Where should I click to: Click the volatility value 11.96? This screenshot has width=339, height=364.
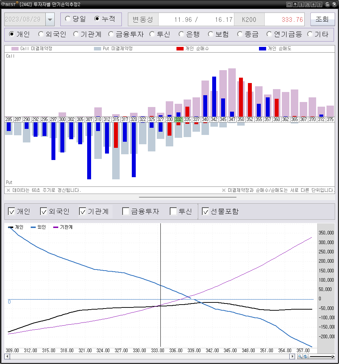coord(183,19)
